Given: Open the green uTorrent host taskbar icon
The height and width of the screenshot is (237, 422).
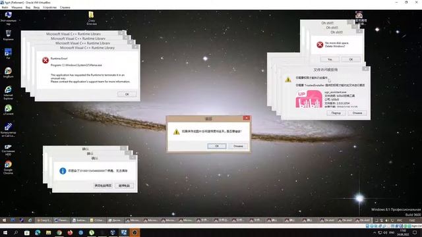Looking at the screenshot, I should pyautogui.click(x=92, y=232).
